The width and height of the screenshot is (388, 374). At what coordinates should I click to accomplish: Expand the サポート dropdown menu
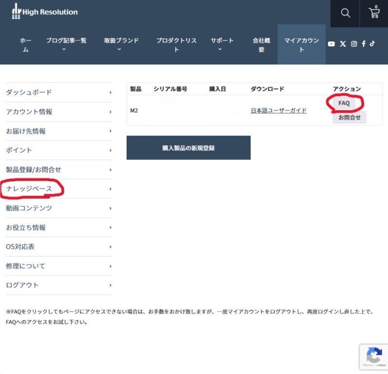click(222, 44)
